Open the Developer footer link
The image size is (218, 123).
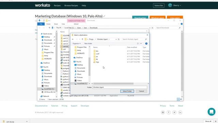point(85,106)
